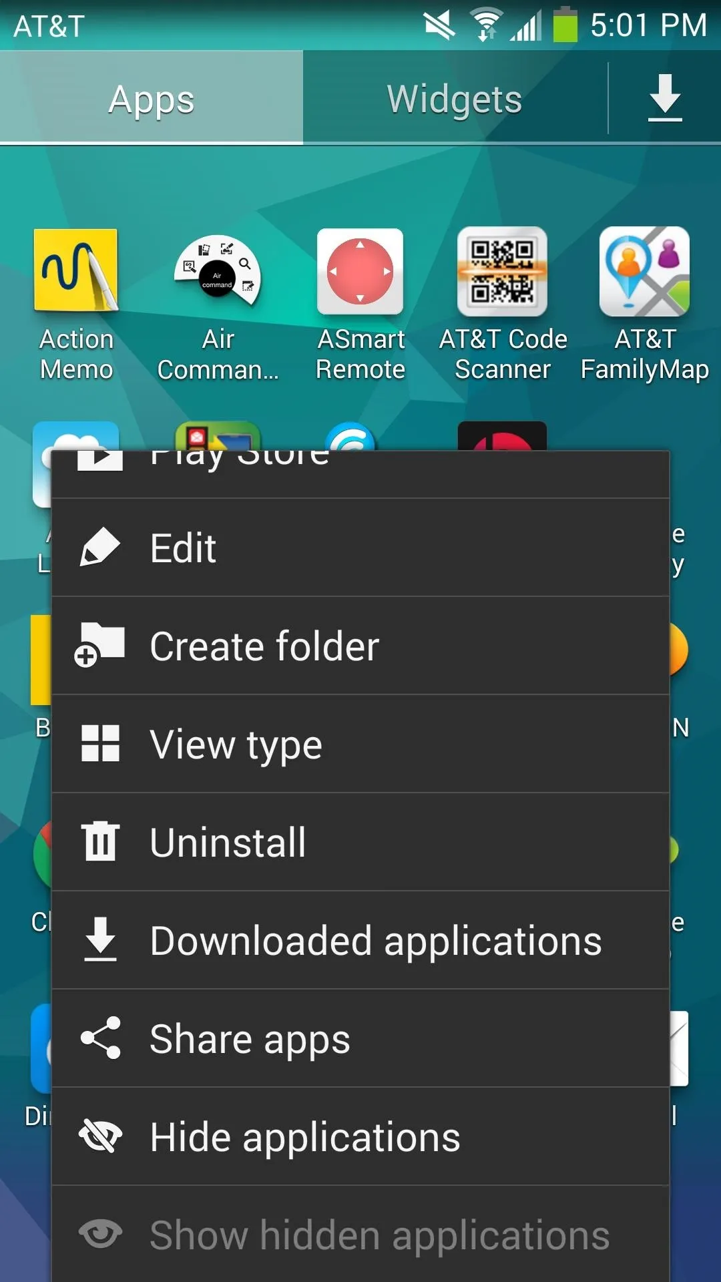Select Uninstall from the menu
This screenshot has height=1282, width=721.
pos(360,842)
